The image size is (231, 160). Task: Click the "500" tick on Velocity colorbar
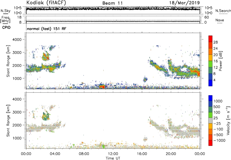point(217,107)
